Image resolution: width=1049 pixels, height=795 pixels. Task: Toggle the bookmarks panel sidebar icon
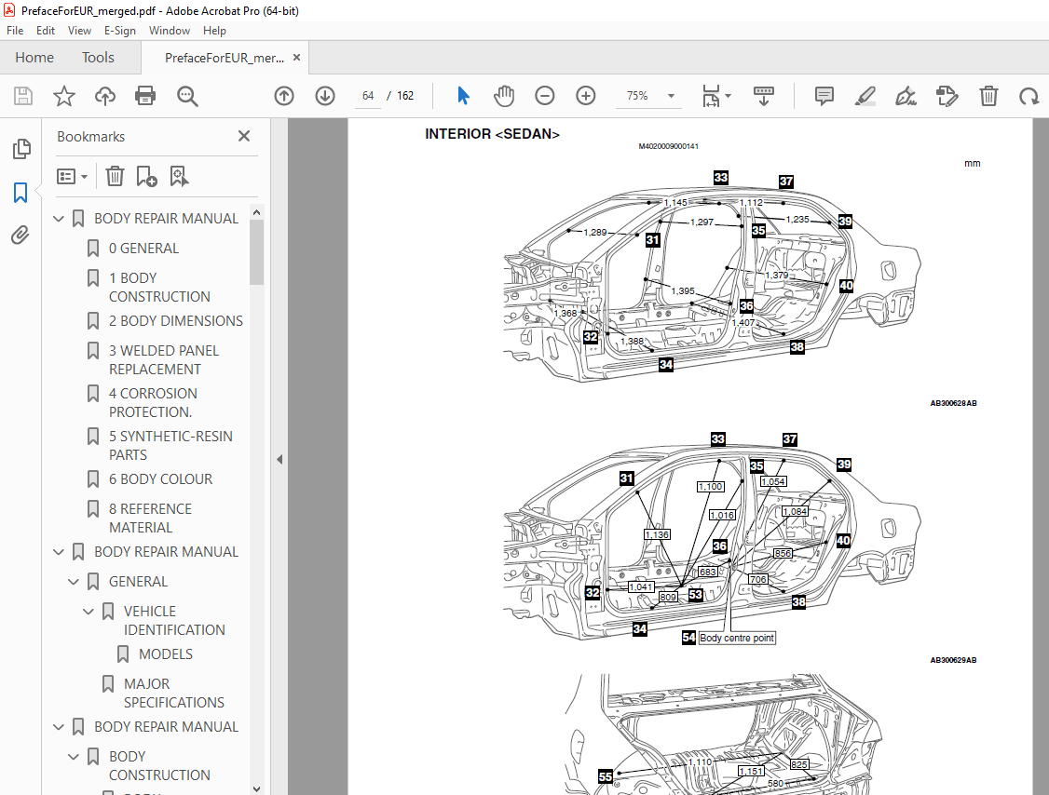click(x=20, y=193)
